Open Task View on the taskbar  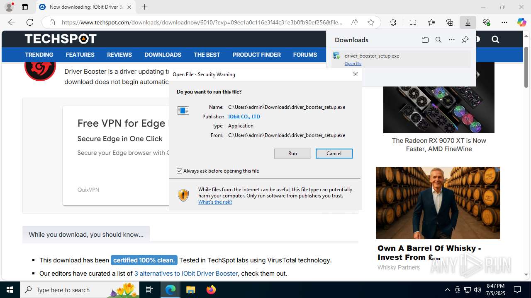click(150, 290)
